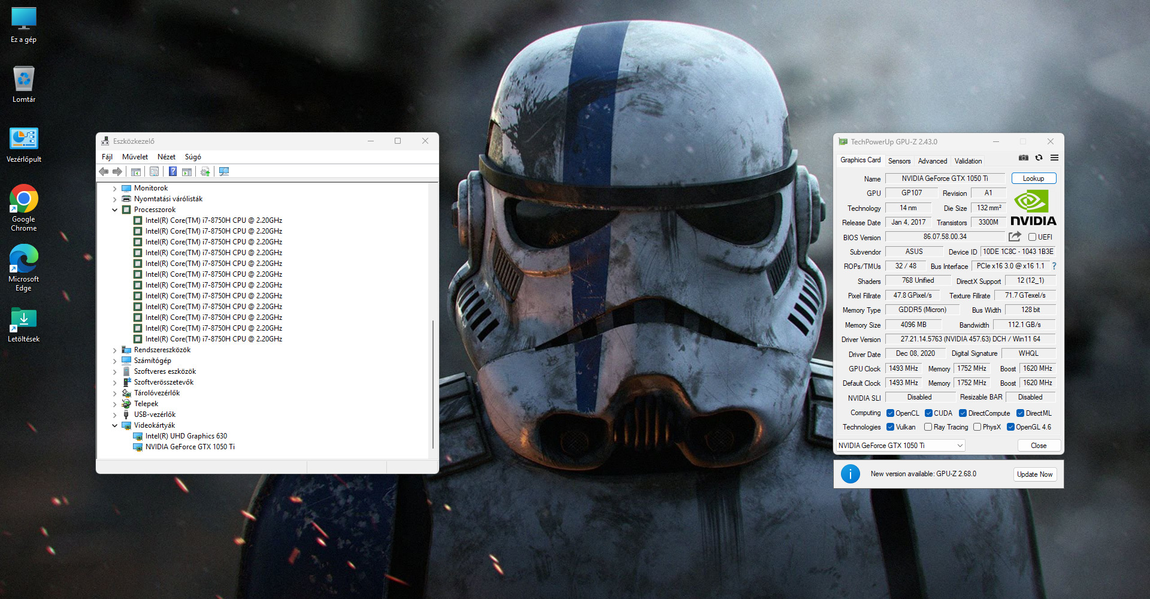1150x599 pixels.
Task: Open the Súgó menu
Action: click(x=193, y=157)
